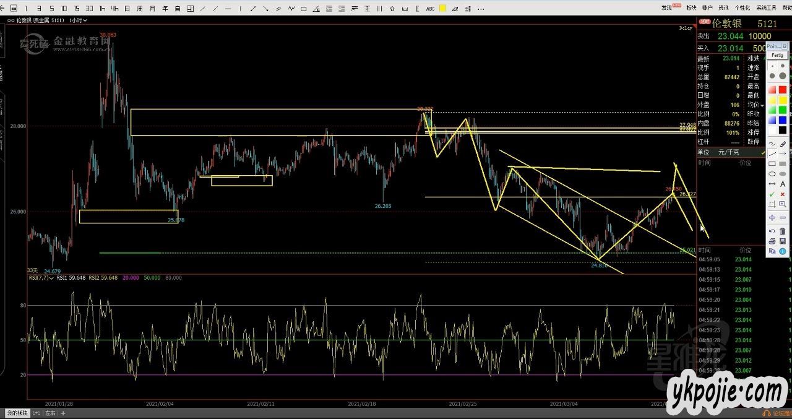Viewport: 792px width, 419px height.
Task: Expand the 均价 dropdown arrow
Action: [x=762, y=106]
